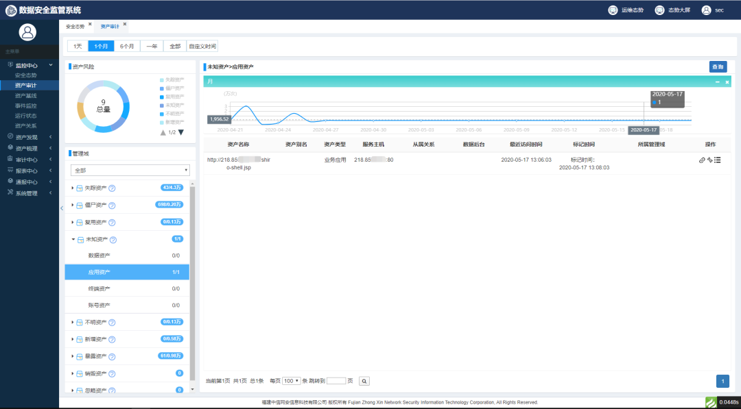Image resolution: width=741 pixels, height=409 pixels.
Task: Expand the 复用资产 tree node
Action: 73,222
